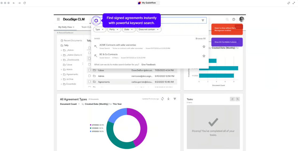The width and height of the screenshot is (298, 151).
Task: Open the DocuSign app launcher grid
Action: [x=58, y=19]
